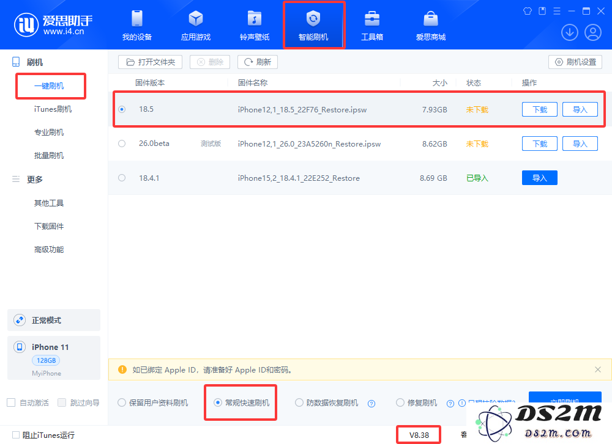Choose 保留用户资料刷机 option

point(153,402)
